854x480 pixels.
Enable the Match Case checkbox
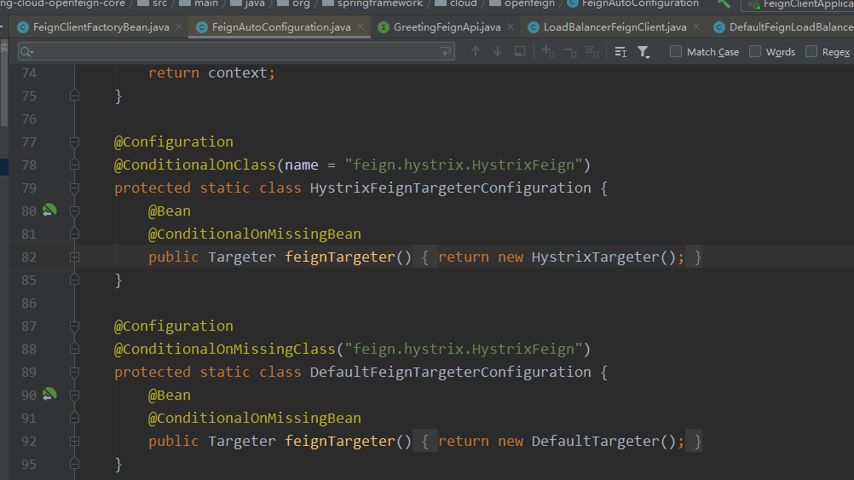675,51
